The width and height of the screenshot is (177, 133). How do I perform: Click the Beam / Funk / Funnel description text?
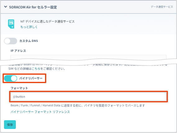78,105
